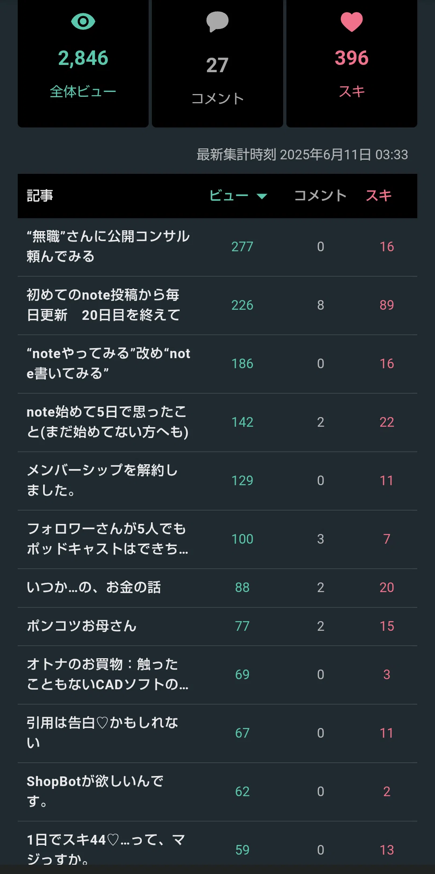
Task: Tap the gray speech bubble comment icon
Action: tap(217, 22)
